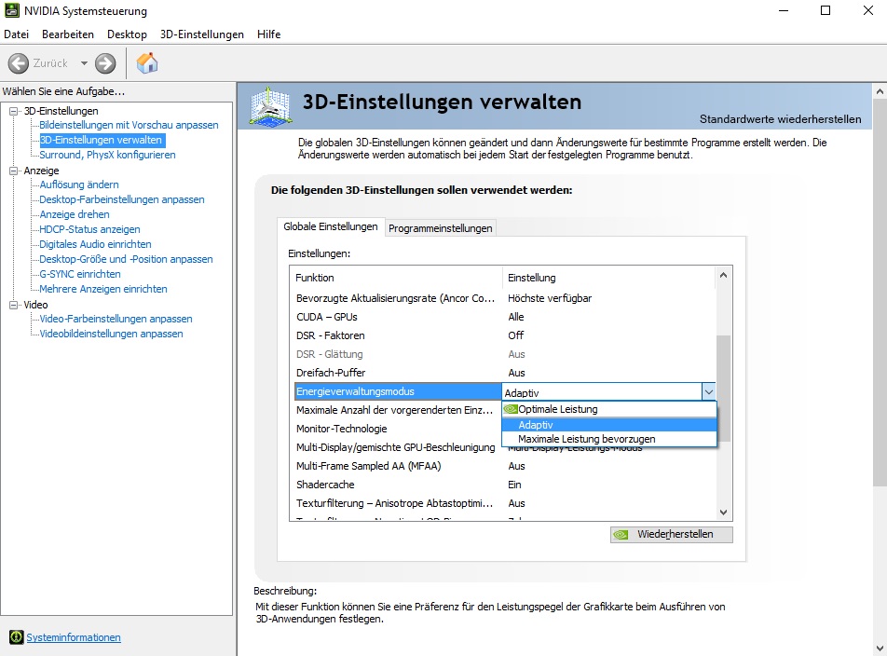Screen dimensions: 887x656
Task: Open Anzeige drehen
Action: pos(75,214)
